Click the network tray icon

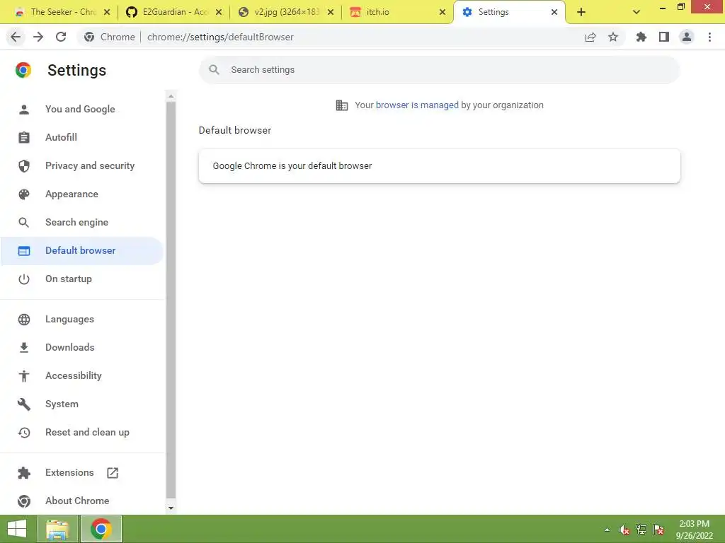(641, 530)
